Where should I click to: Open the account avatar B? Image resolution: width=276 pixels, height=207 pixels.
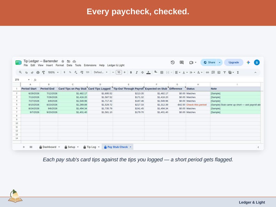[257, 63]
